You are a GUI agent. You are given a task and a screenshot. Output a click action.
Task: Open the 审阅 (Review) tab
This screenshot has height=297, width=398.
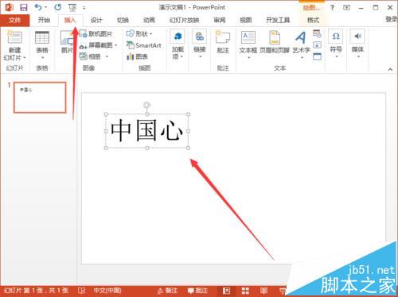click(x=220, y=20)
